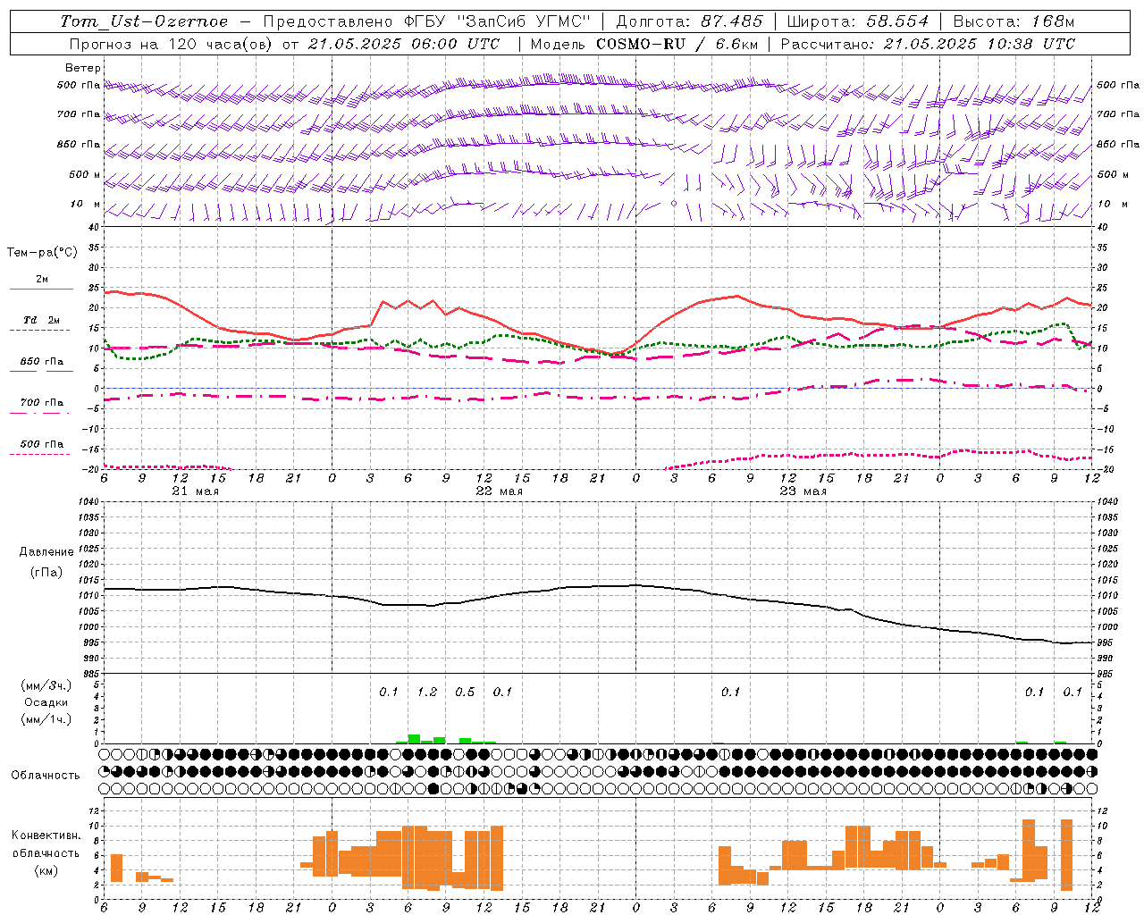Image resolution: width=1144 pixels, height=915 pixels.
Task: Click the 'Тем-ра(°C)' axis title
Action: click(42, 253)
